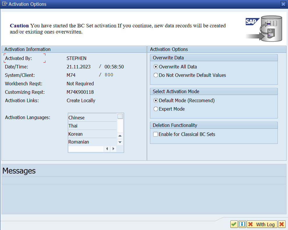
Task: Choose Do Not Overwrite Default Values
Action: (x=156, y=75)
